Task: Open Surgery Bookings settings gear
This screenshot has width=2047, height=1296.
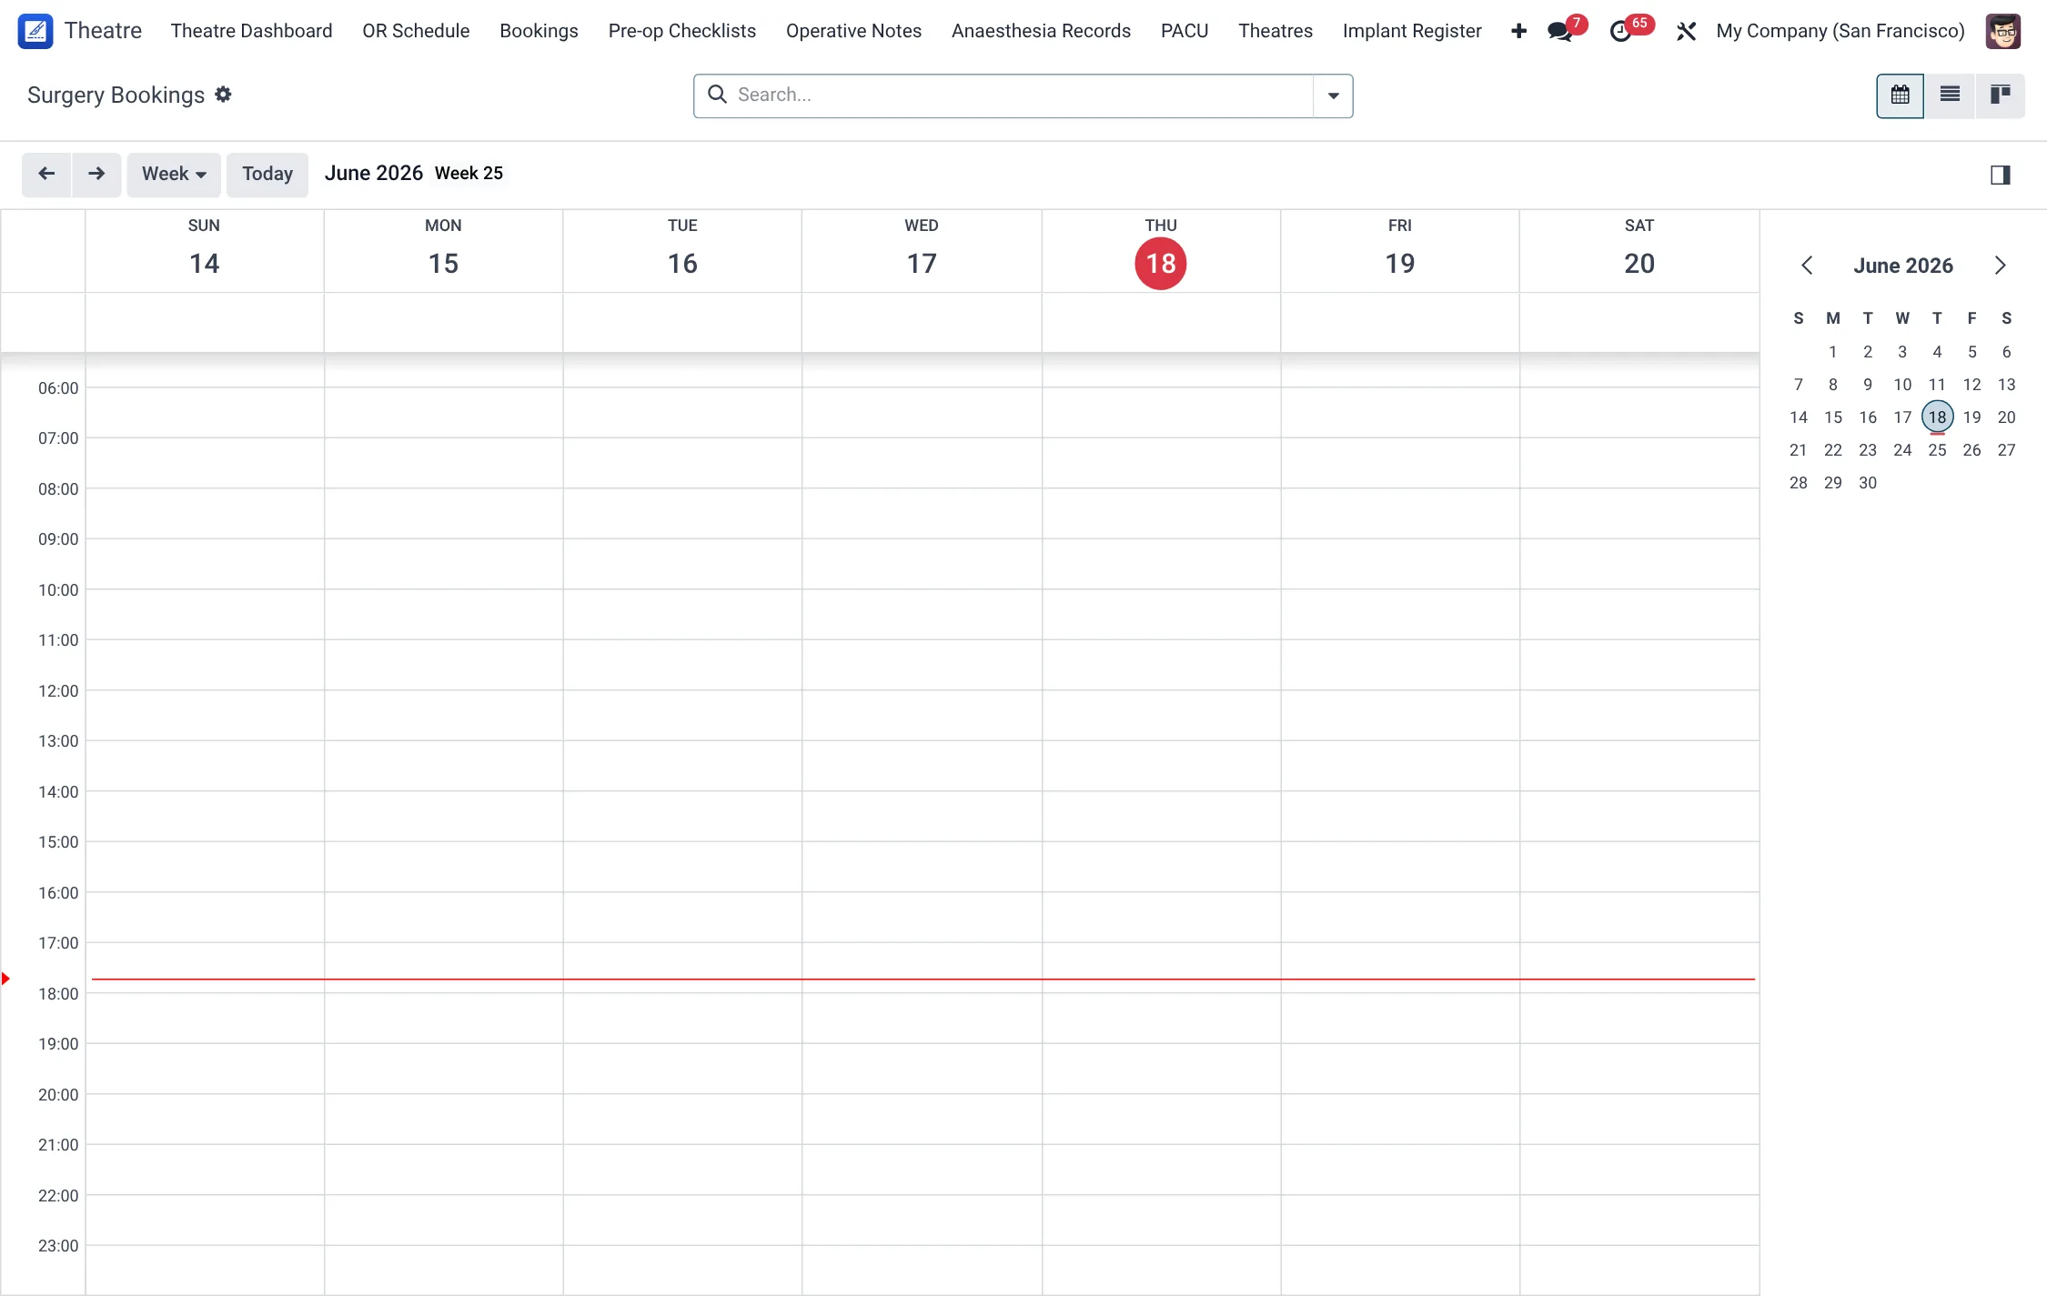Action: coord(223,95)
